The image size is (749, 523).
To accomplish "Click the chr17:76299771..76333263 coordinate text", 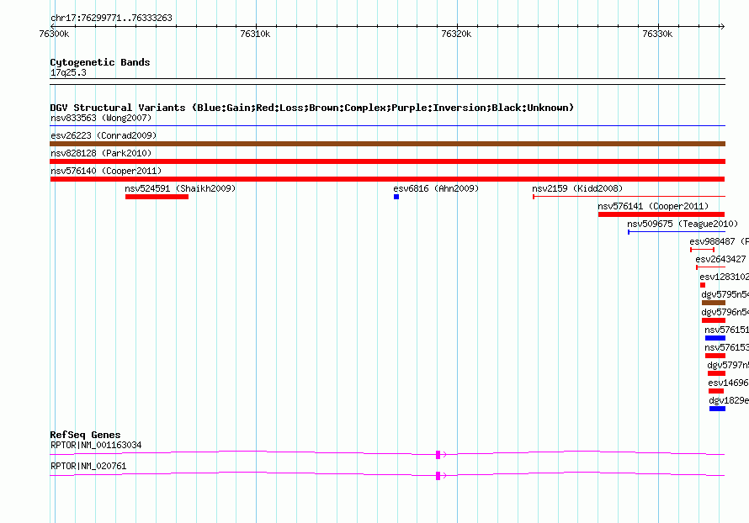I will pos(111,18).
